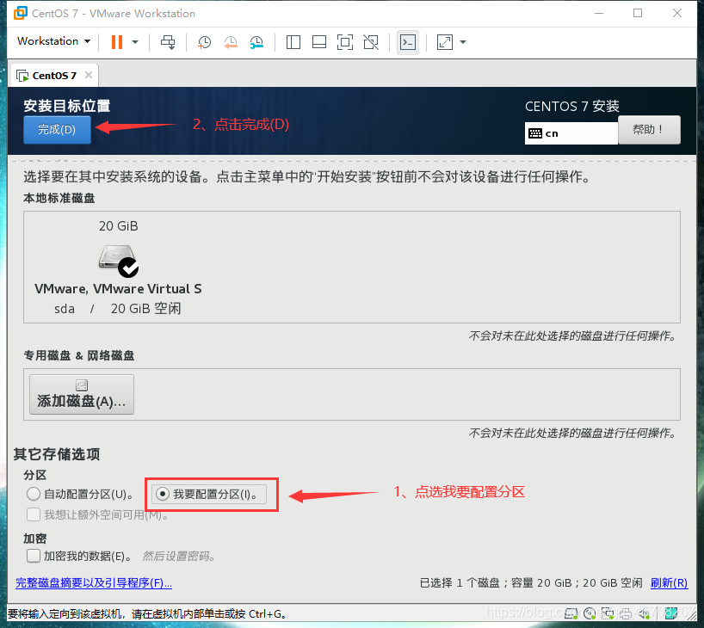Select the CentOS 7 tab

click(54, 76)
